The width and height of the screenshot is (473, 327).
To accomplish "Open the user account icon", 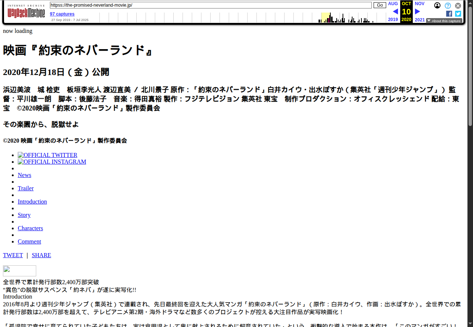I will [x=437, y=6].
